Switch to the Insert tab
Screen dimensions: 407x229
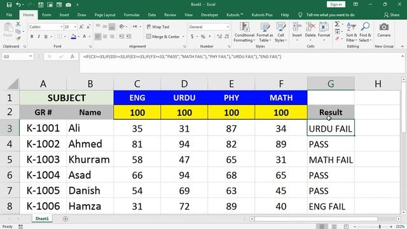pos(64,15)
